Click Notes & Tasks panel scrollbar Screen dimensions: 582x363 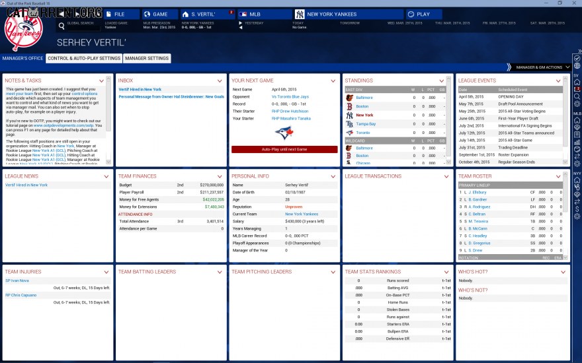[108, 120]
